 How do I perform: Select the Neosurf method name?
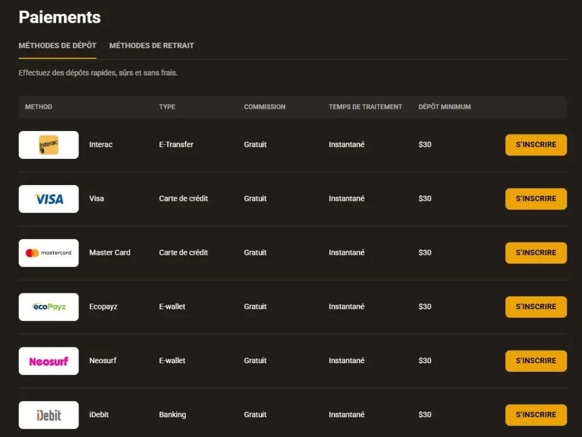click(103, 360)
